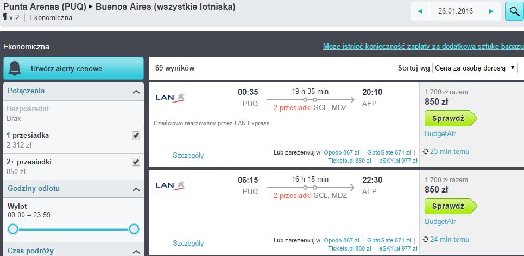Click LAN airline logo of 00:35 flight
Screen dimensions: 524x256
click(171, 98)
